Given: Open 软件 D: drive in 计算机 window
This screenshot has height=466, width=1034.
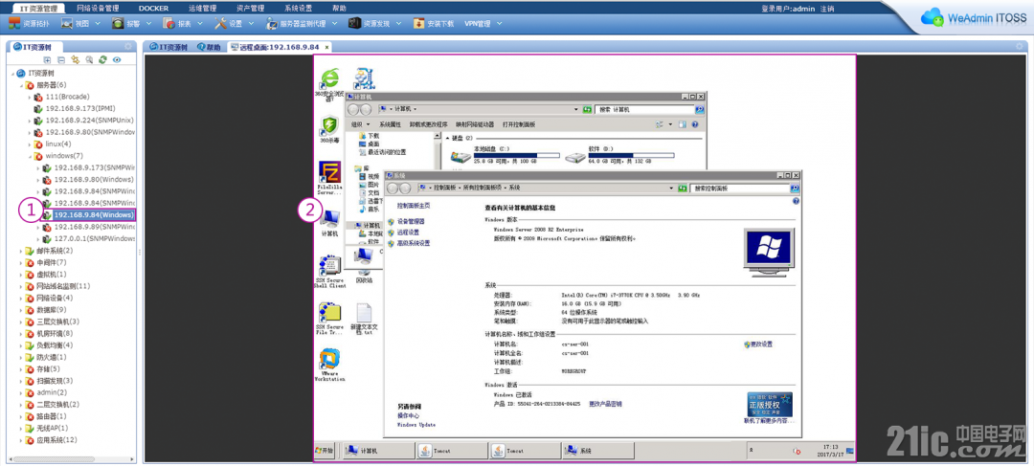Looking at the screenshot, I should [619, 156].
